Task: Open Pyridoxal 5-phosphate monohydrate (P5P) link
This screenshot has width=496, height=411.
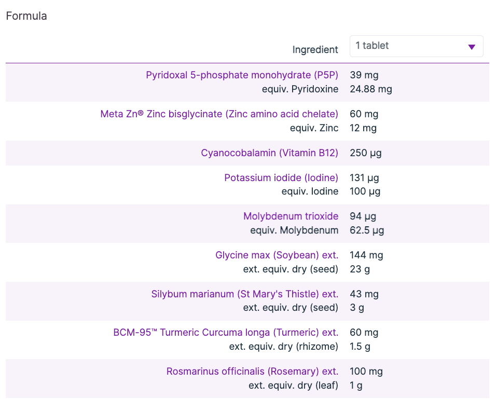Action: (242, 75)
